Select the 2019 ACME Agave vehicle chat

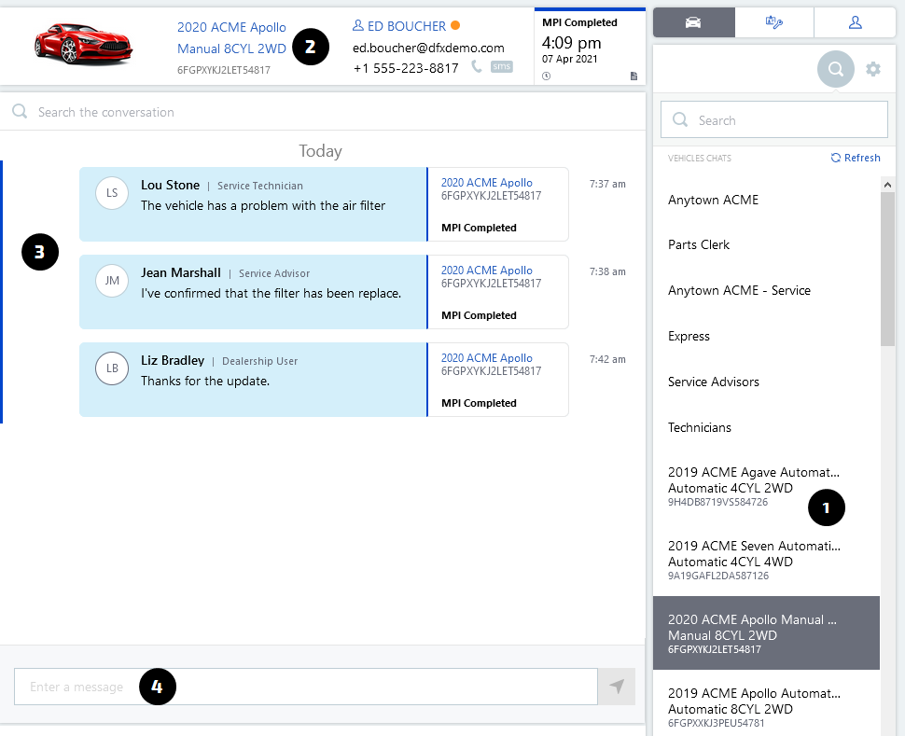(x=753, y=479)
